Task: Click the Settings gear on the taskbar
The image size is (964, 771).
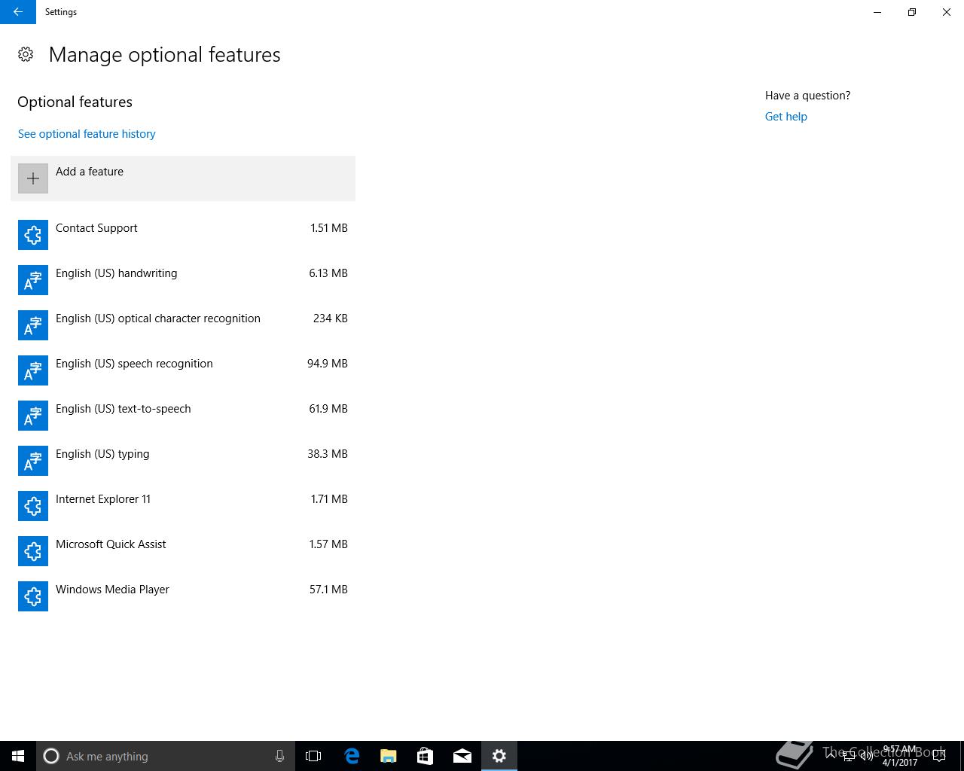Action: coord(499,756)
